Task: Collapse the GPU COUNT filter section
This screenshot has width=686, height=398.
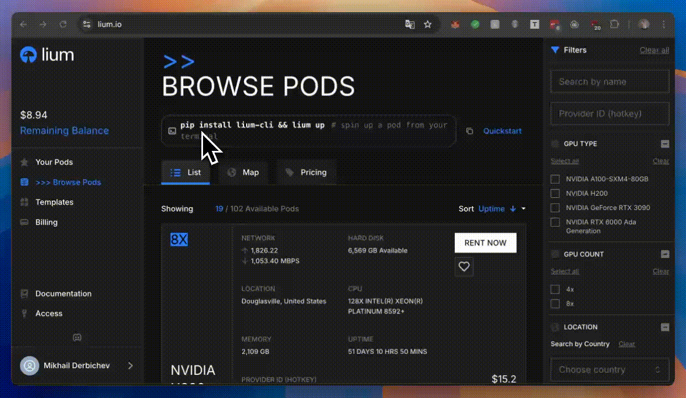Action: tap(665, 254)
